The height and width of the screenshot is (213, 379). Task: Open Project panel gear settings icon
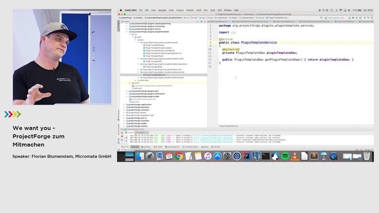201,21
